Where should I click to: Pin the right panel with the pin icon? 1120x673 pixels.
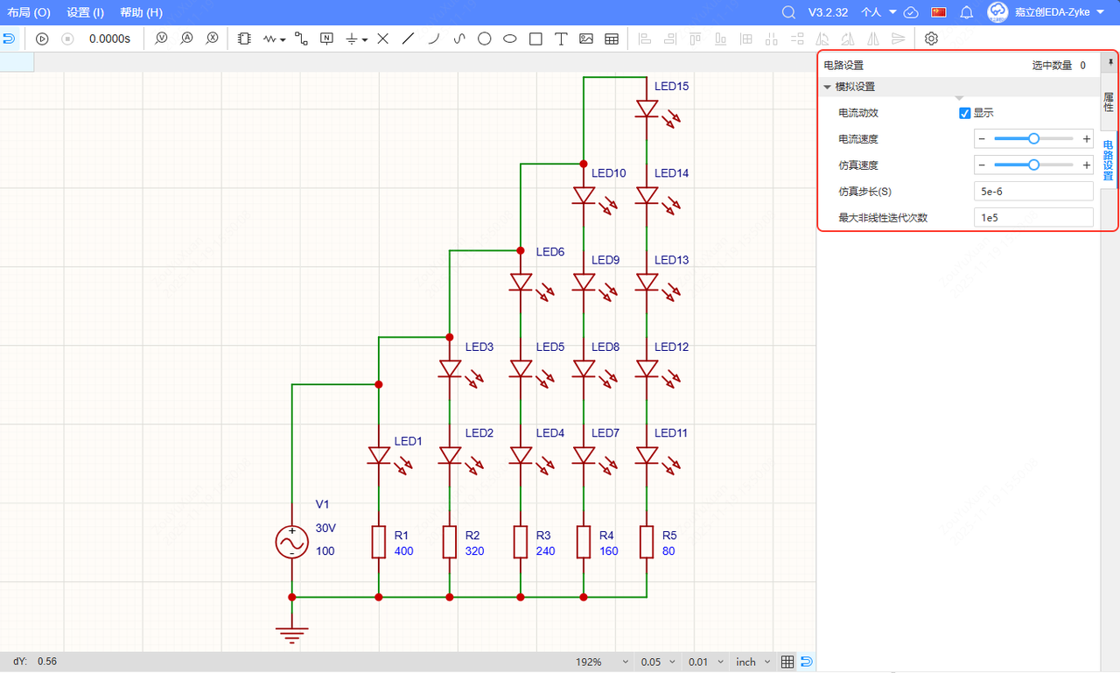1110,61
